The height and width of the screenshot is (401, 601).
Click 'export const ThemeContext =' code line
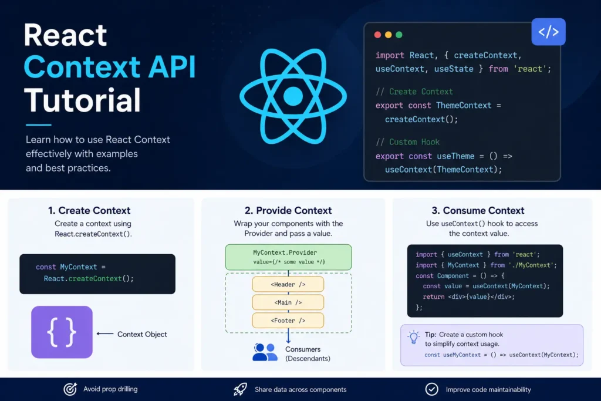438,106
